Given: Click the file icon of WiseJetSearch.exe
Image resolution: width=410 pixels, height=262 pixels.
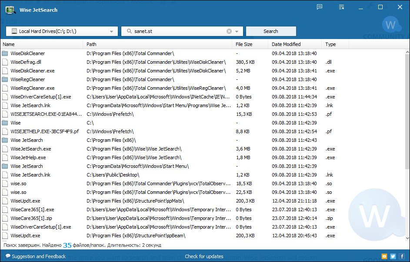Looking at the screenshot, I should point(5,149).
